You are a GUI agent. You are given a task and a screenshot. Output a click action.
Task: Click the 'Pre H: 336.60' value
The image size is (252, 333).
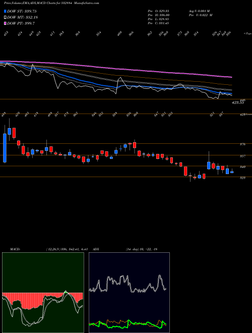pos(158,15)
